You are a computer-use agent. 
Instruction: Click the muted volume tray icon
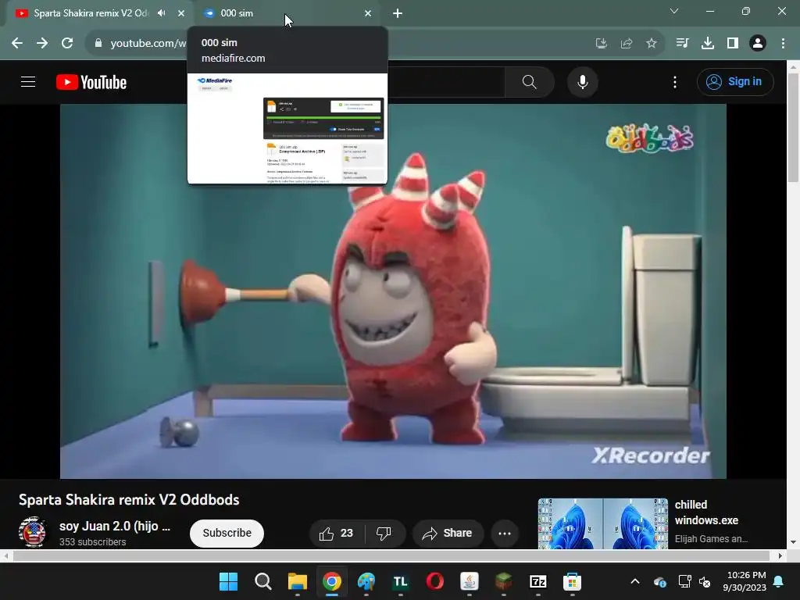click(x=705, y=581)
